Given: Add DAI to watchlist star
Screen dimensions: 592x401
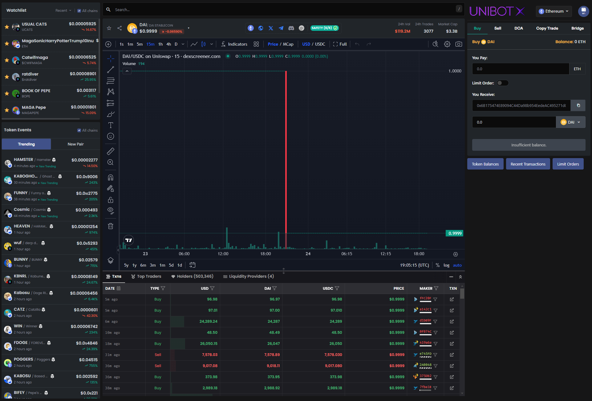Looking at the screenshot, I should pos(109,28).
